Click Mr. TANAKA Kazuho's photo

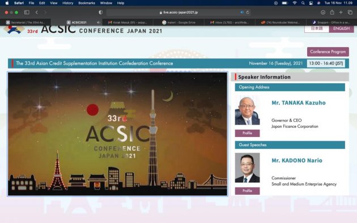pyautogui.click(x=247, y=111)
